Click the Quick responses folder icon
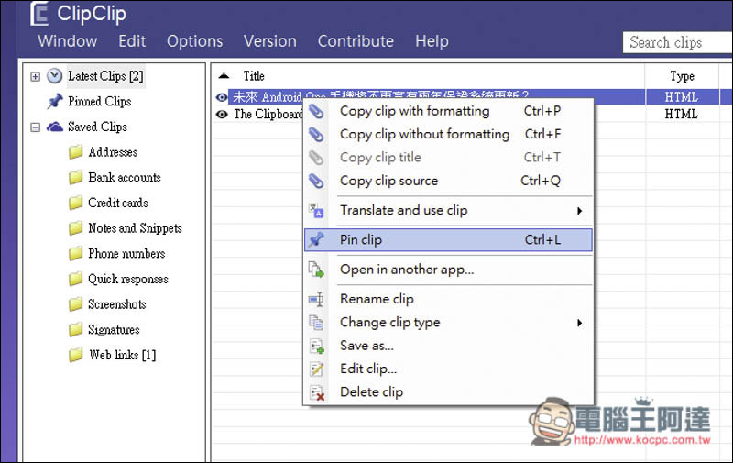The width and height of the screenshot is (733, 463). [x=75, y=279]
